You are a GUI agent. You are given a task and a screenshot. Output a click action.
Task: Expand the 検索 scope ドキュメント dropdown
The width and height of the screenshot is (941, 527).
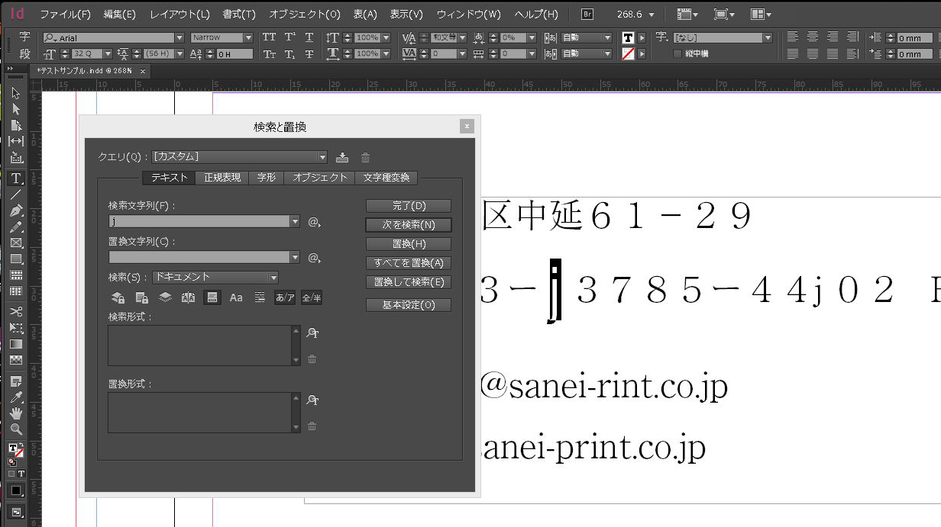(273, 278)
